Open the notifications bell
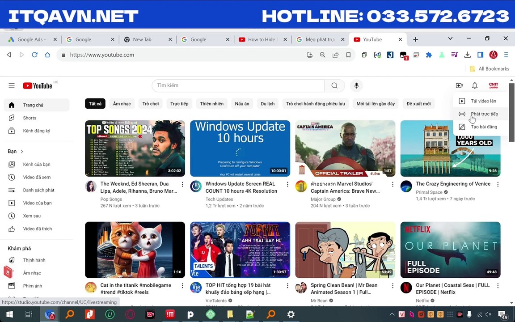515x322 pixels. (x=475, y=85)
